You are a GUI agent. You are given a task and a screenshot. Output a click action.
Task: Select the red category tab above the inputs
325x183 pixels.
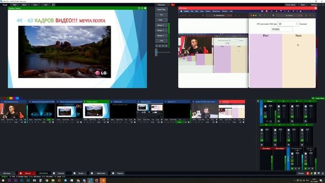(4, 98)
